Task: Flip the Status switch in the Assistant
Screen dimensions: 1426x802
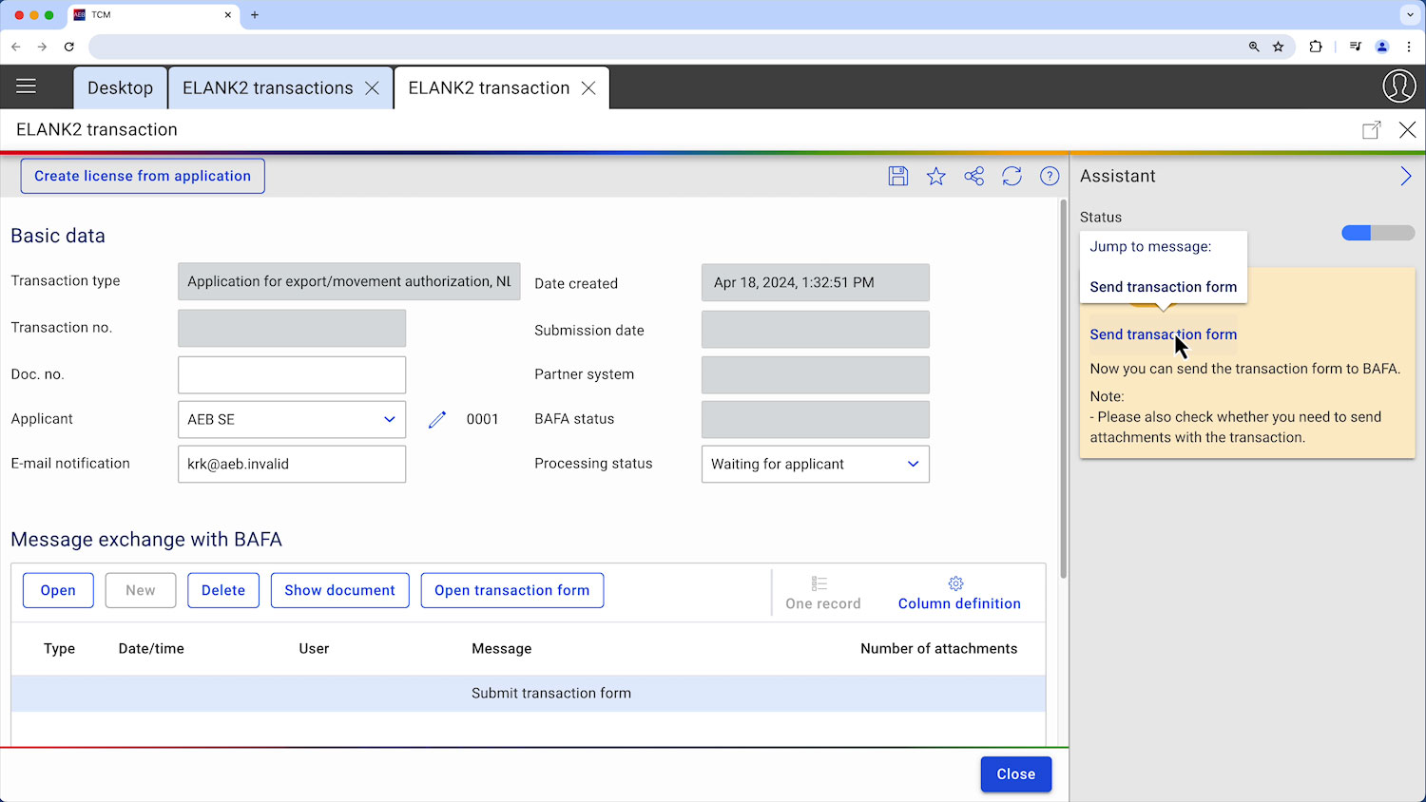Action: pos(1378,232)
